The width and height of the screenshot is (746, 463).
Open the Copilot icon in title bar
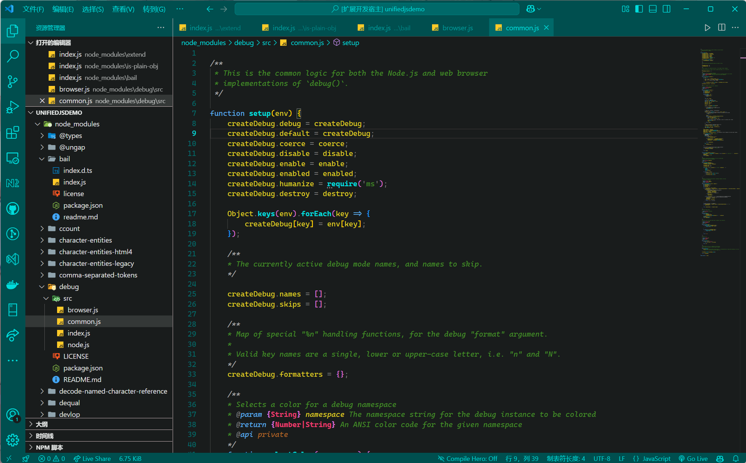click(x=531, y=9)
